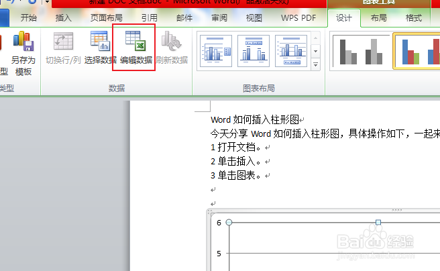Select grayscale chart style thumbnail
The width and height of the screenshot is (440, 271).
click(361, 52)
